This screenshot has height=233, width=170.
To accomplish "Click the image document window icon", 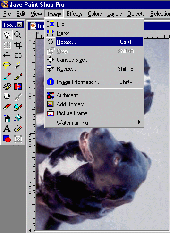I will 33,26.
